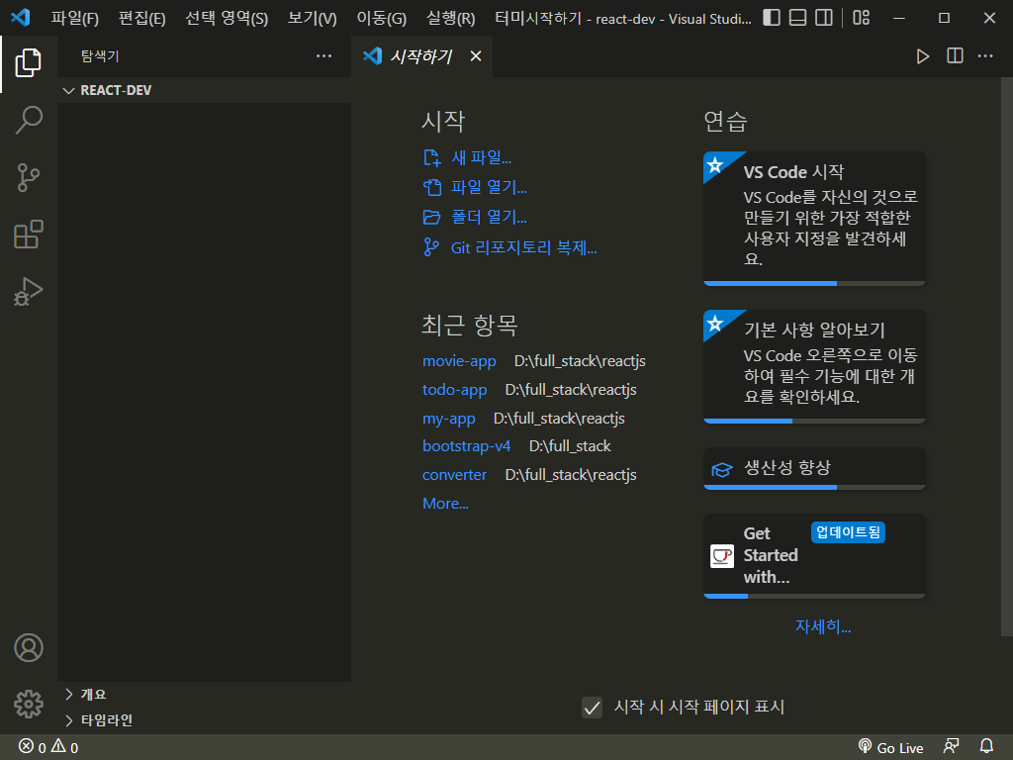Open the 선택 영역(S) menu
Image resolution: width=1013 pixels, height=760 pixels.
tap(227, 18)
